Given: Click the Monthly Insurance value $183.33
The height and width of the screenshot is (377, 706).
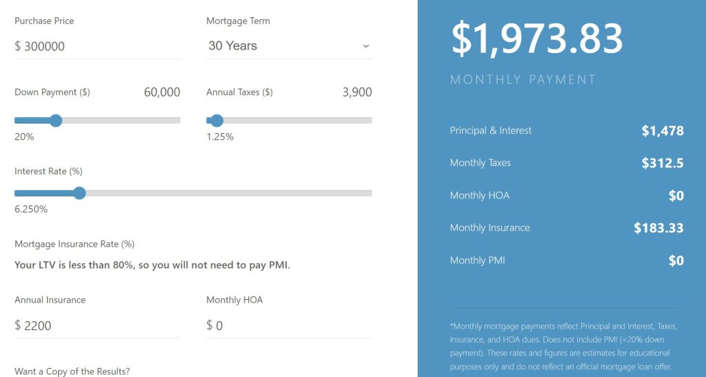Looking at the screenshot, I should click(658, 228).
